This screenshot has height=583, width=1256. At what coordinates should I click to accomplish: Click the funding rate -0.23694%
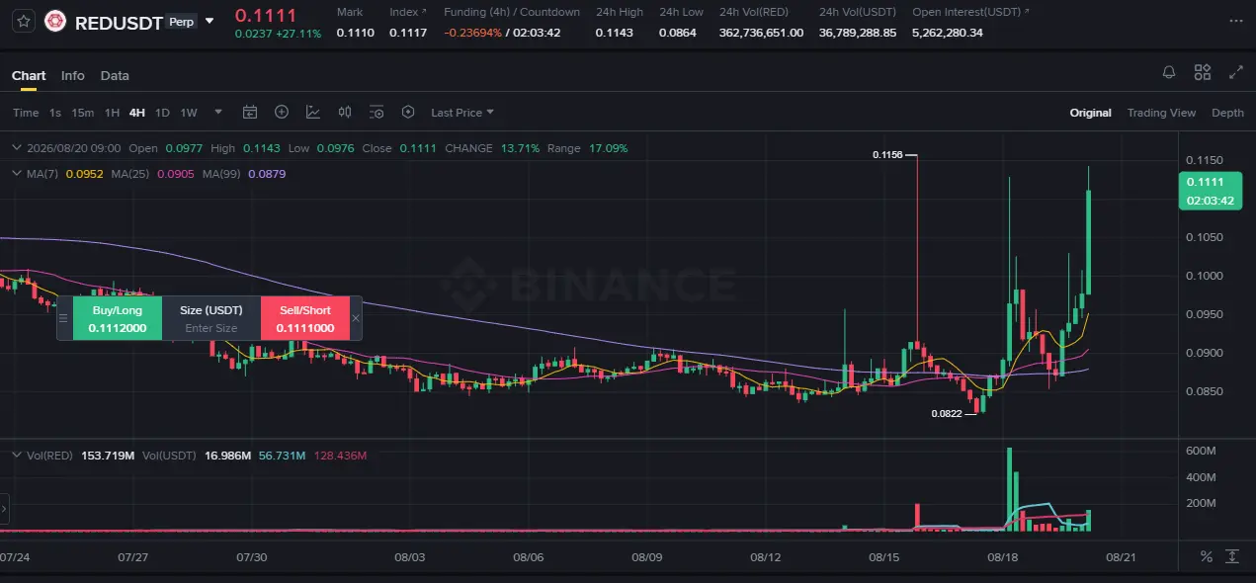pyautogui.click(x=473, y=33)
